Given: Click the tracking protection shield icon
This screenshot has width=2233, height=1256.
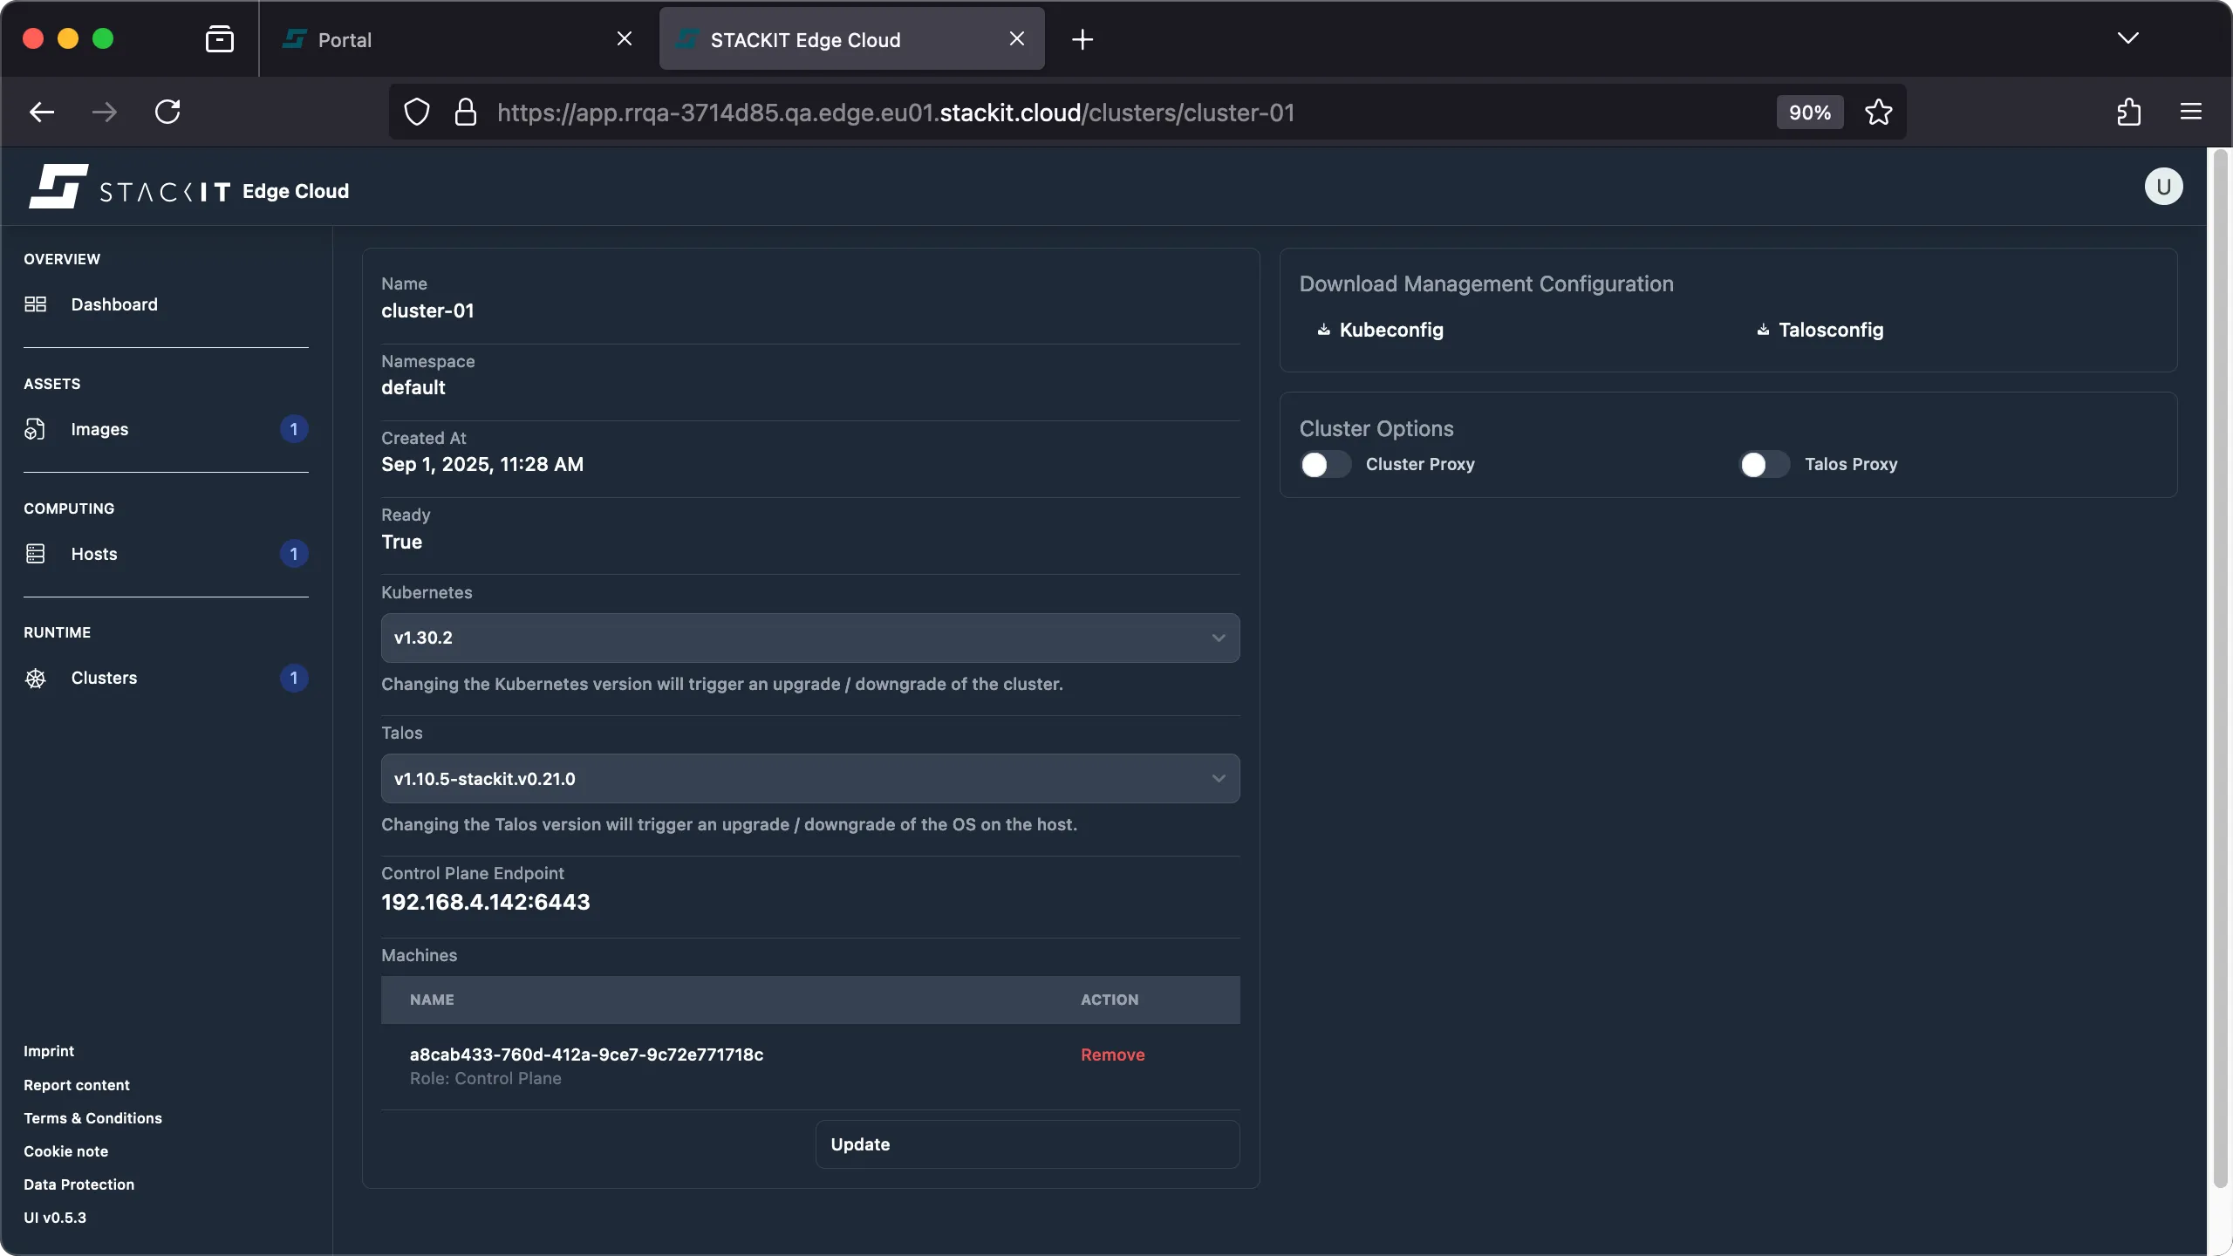Looking at the screenshot, I should pos(415,112).
